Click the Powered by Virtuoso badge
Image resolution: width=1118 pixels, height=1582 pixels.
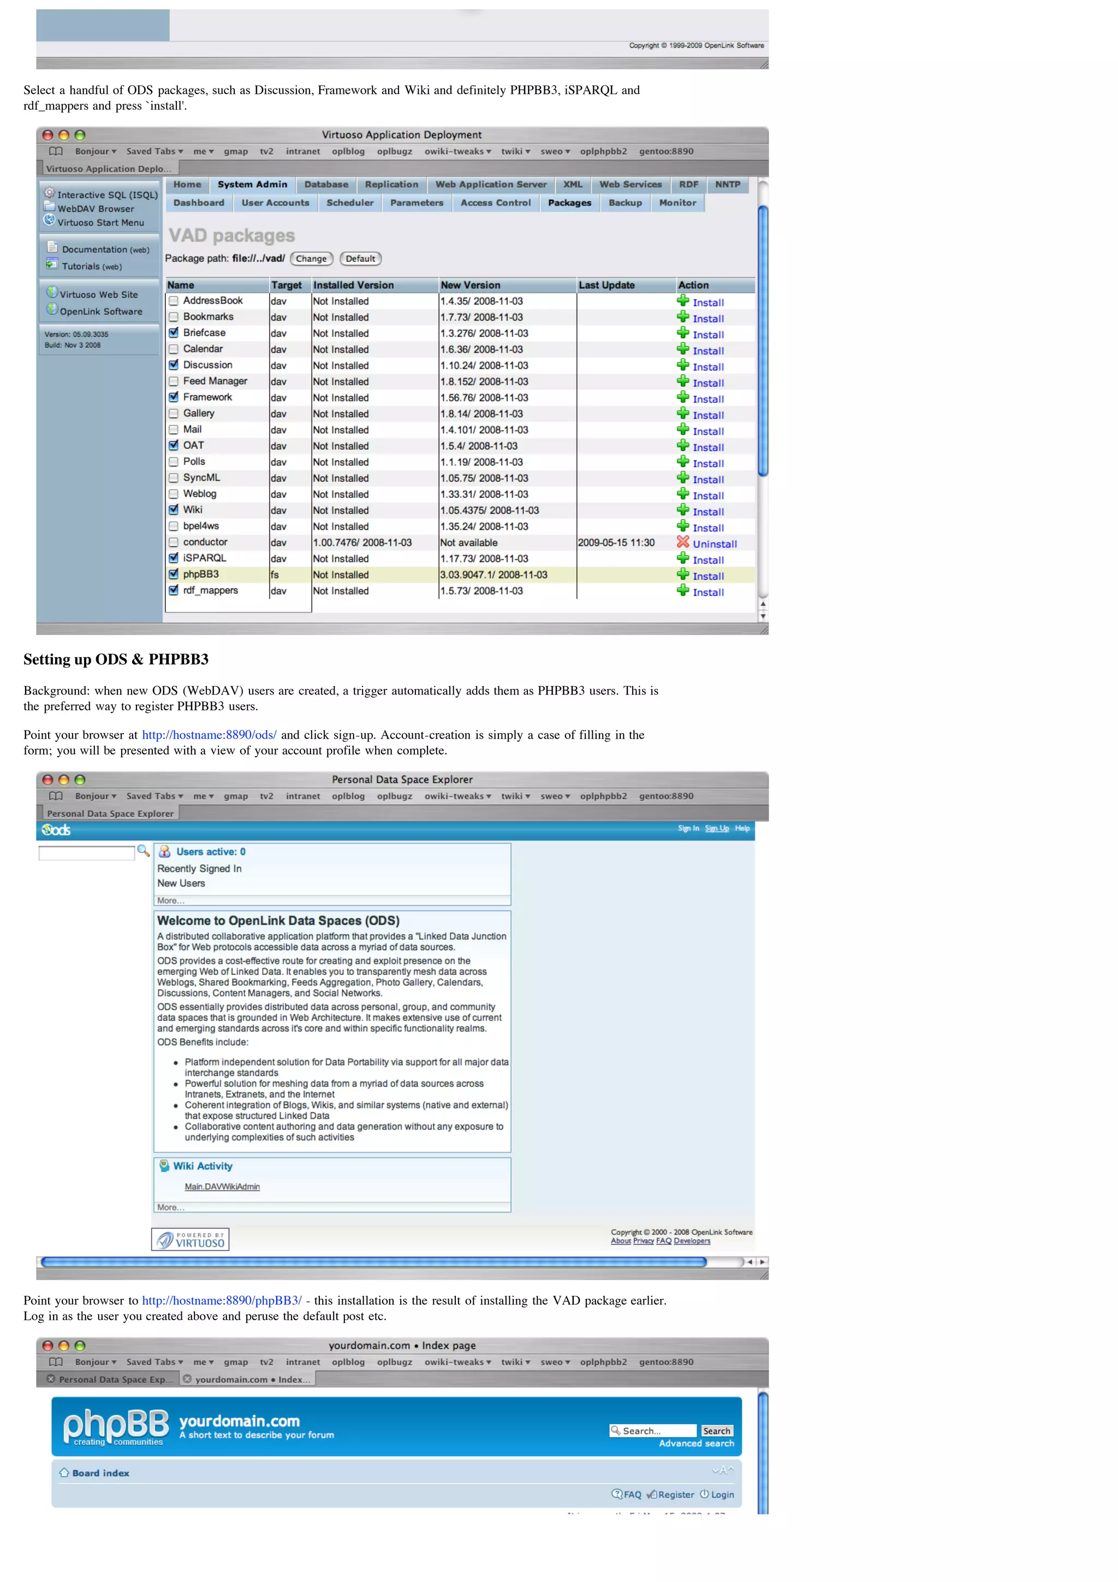190,1240
